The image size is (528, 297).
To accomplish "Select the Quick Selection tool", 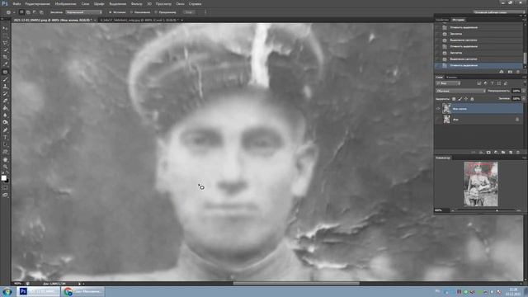I will [5, 49].
